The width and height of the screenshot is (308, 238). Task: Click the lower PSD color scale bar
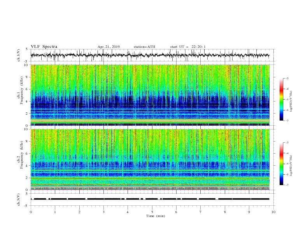coord(282,164)
